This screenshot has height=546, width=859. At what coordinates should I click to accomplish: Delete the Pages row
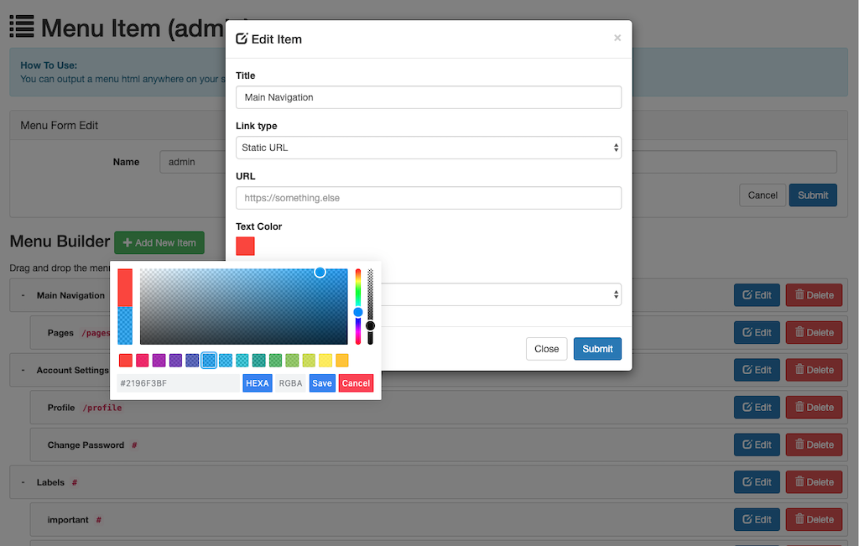(814, 332)
